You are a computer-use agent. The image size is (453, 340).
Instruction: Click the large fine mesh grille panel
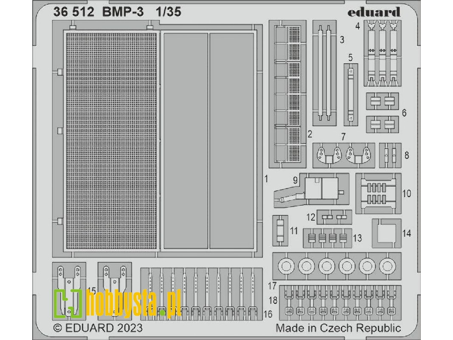tap(112, 141)
